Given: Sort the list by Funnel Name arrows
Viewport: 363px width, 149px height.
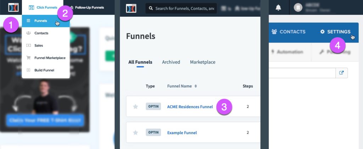Looking at the screenshot, I should point(196,86).
